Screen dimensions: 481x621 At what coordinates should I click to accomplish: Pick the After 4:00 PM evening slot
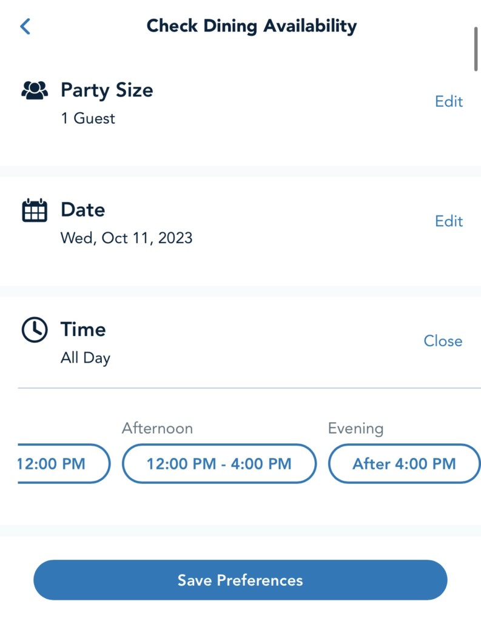pos(404,464)
